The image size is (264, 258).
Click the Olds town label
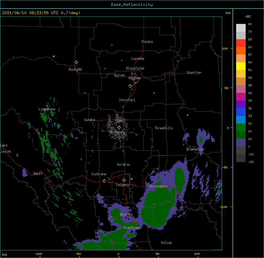(119, 121)
